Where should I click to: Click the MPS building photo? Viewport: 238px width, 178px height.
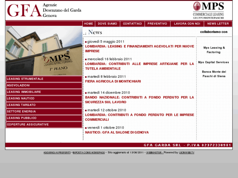click(x=44, y=51)
